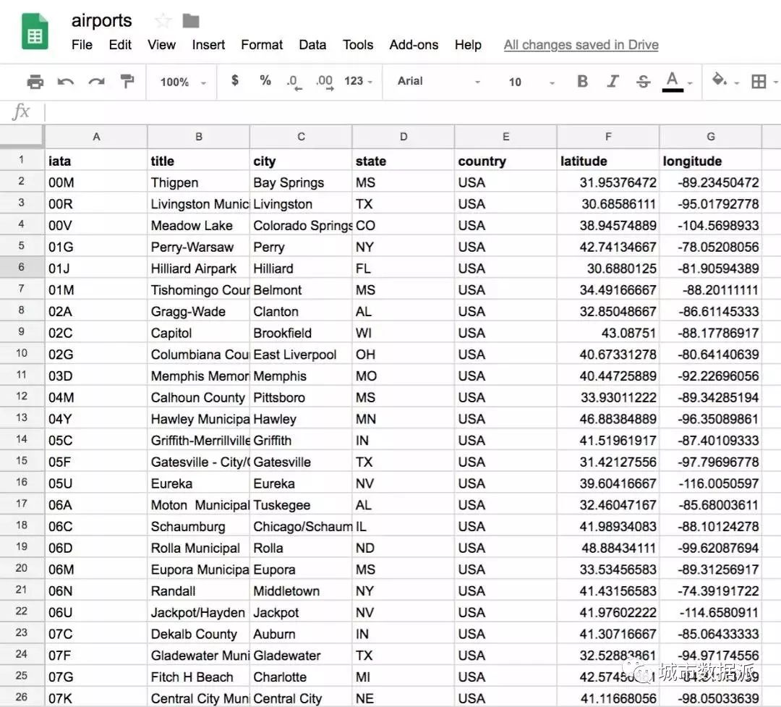Click the Google Sheets home icon

point(35,31)
